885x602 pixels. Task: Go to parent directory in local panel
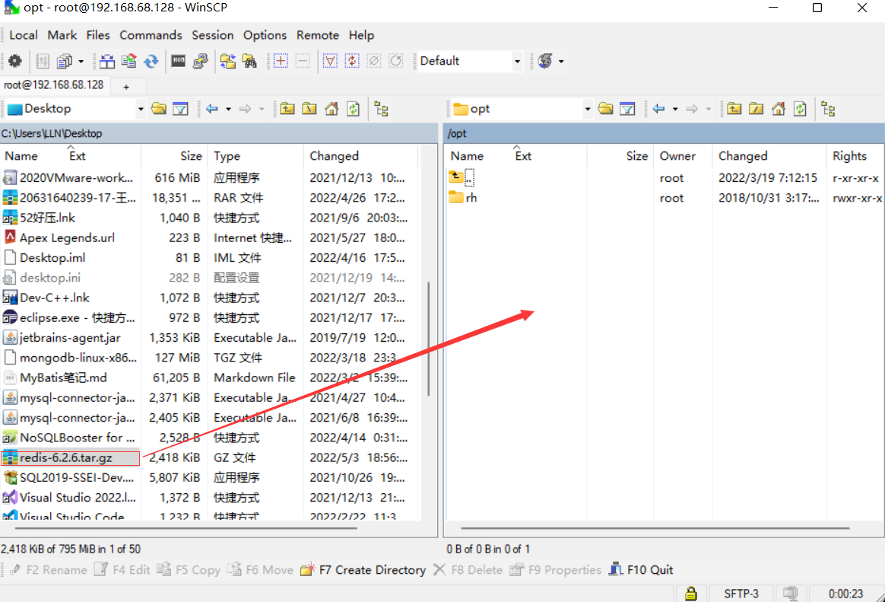(287, 108)
